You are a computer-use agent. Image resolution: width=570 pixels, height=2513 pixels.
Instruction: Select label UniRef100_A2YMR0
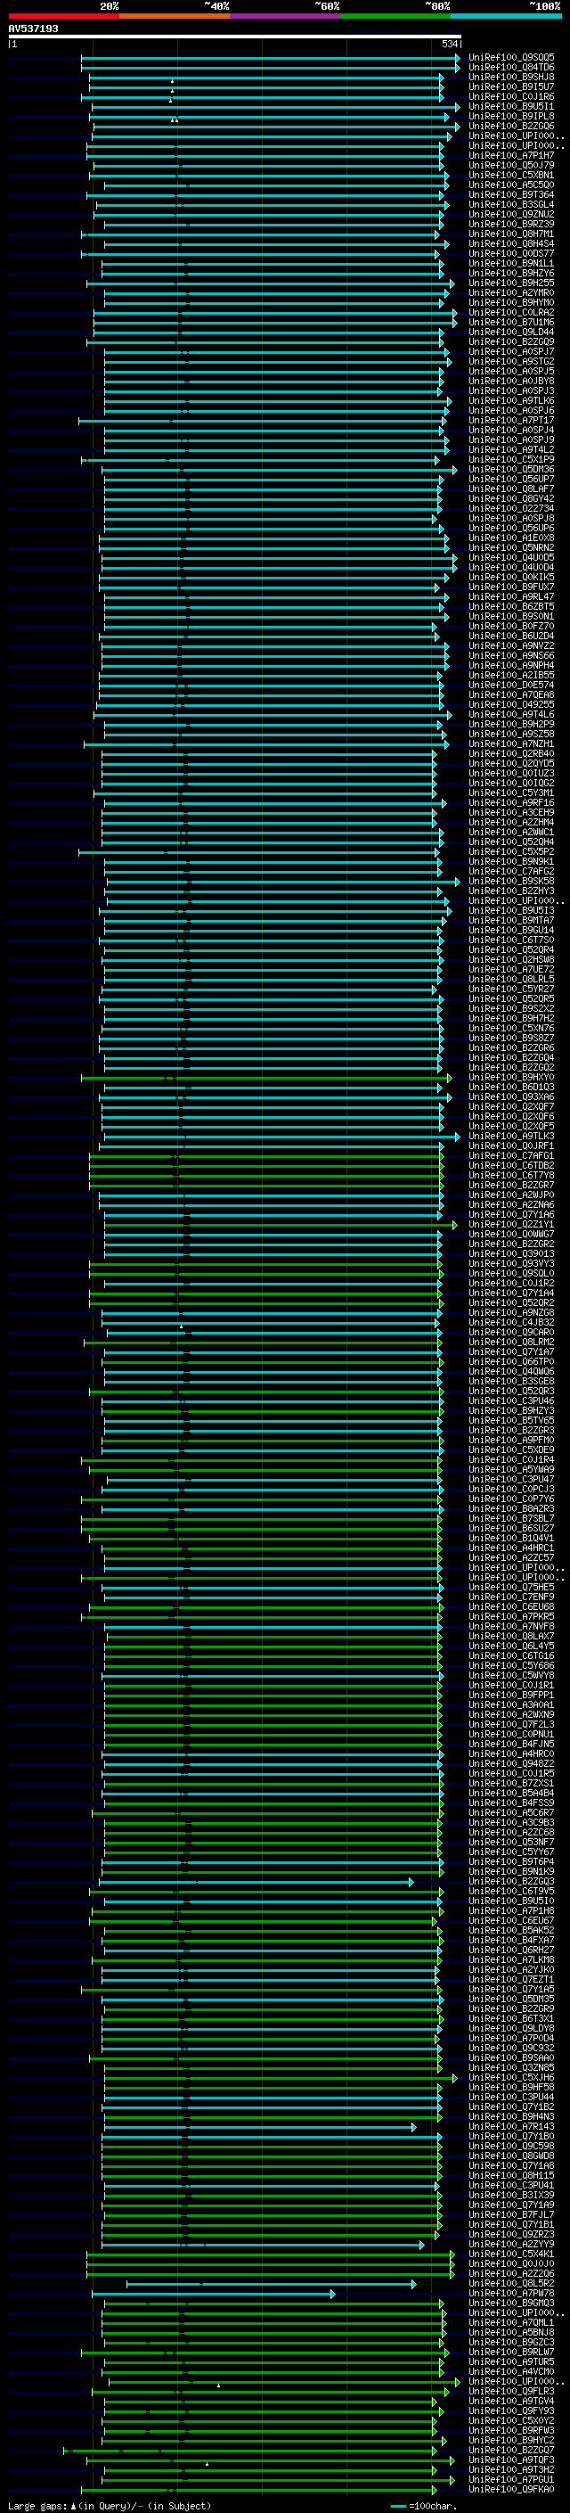coord(511,292)
